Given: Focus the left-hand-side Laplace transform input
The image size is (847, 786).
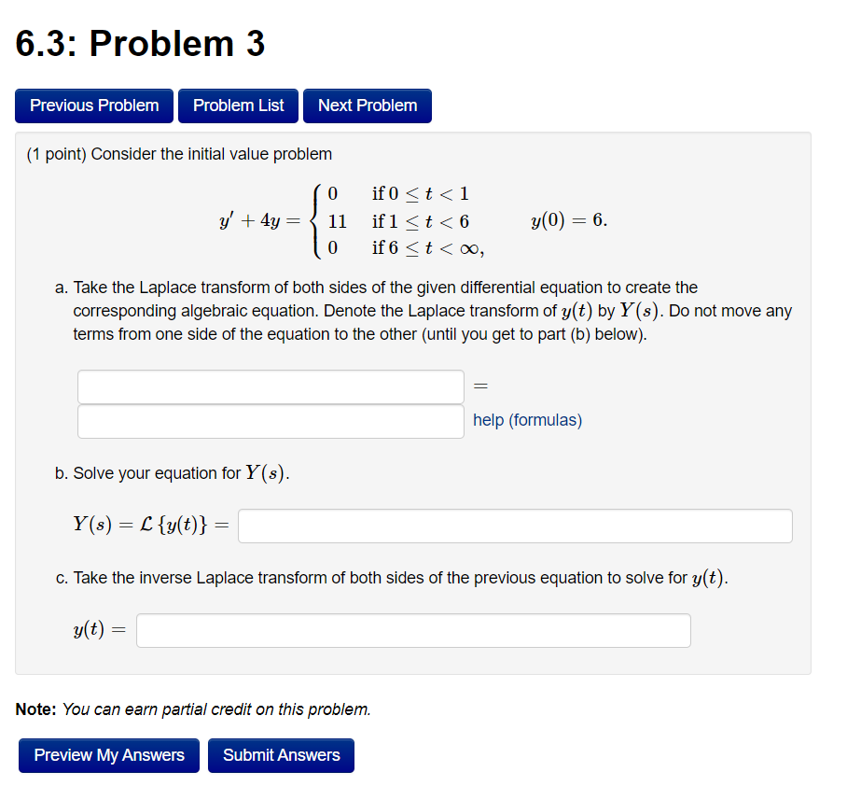Looking at the screenshot, I should click(x=271, y=386).
